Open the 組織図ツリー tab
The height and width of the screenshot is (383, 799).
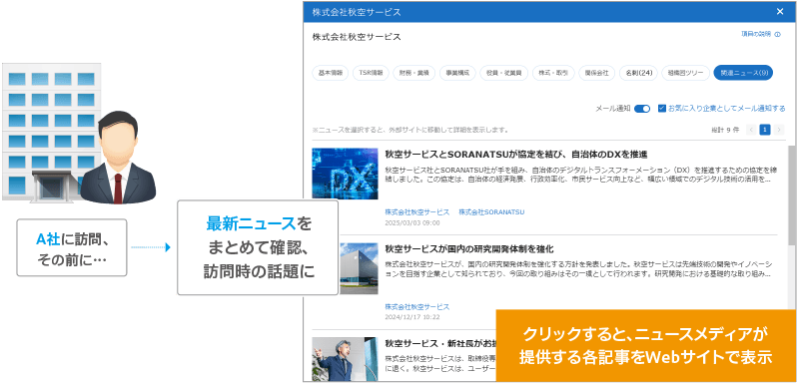coord(685,73)
